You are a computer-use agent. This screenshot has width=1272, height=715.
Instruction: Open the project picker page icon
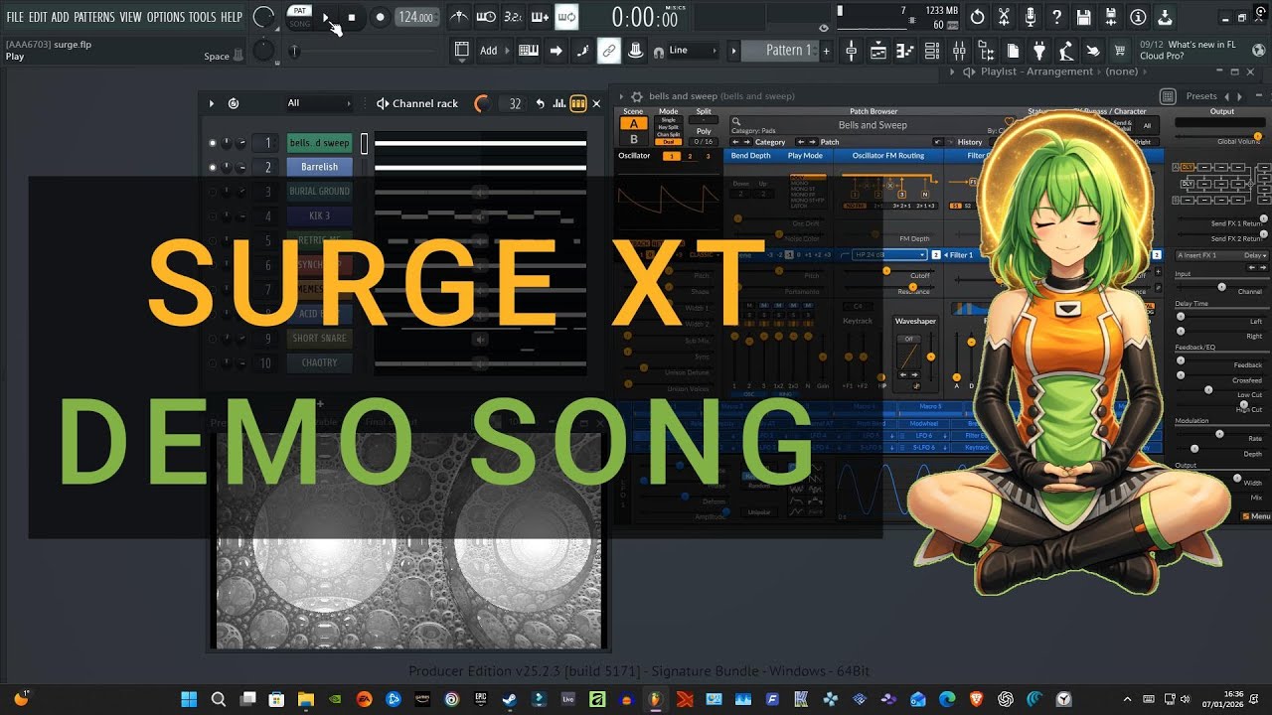click(x=1013, y=52)
